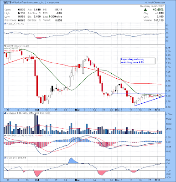Click the green up arrow before 200 shrs
The image size is (176, 182).
click(x=50, y=17)
